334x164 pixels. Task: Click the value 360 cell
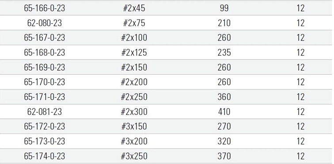pyautogui.click(x=224, y=97)
